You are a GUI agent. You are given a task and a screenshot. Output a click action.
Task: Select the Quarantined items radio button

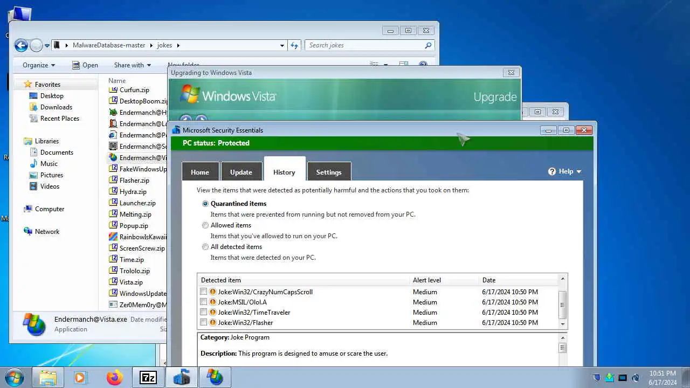[x=205, y=204]
